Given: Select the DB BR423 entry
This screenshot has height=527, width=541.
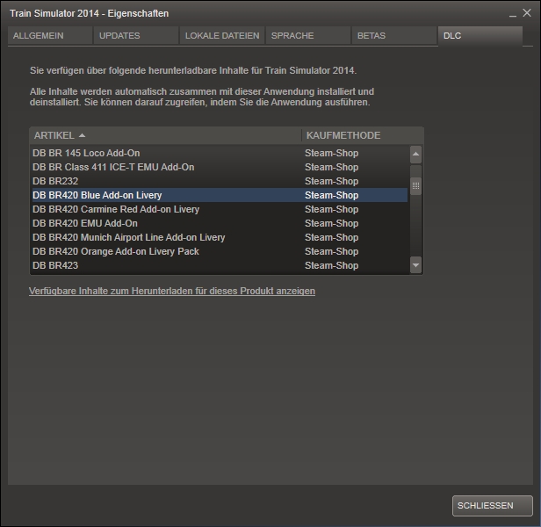Looking at the screenshot, I should pos(220,265).
